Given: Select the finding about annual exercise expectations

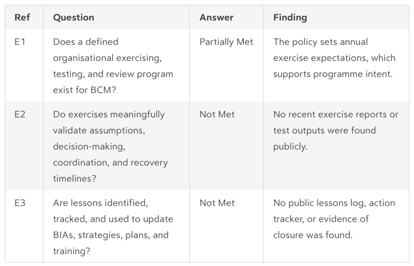Looking at the screenshot, I should 334,58.
